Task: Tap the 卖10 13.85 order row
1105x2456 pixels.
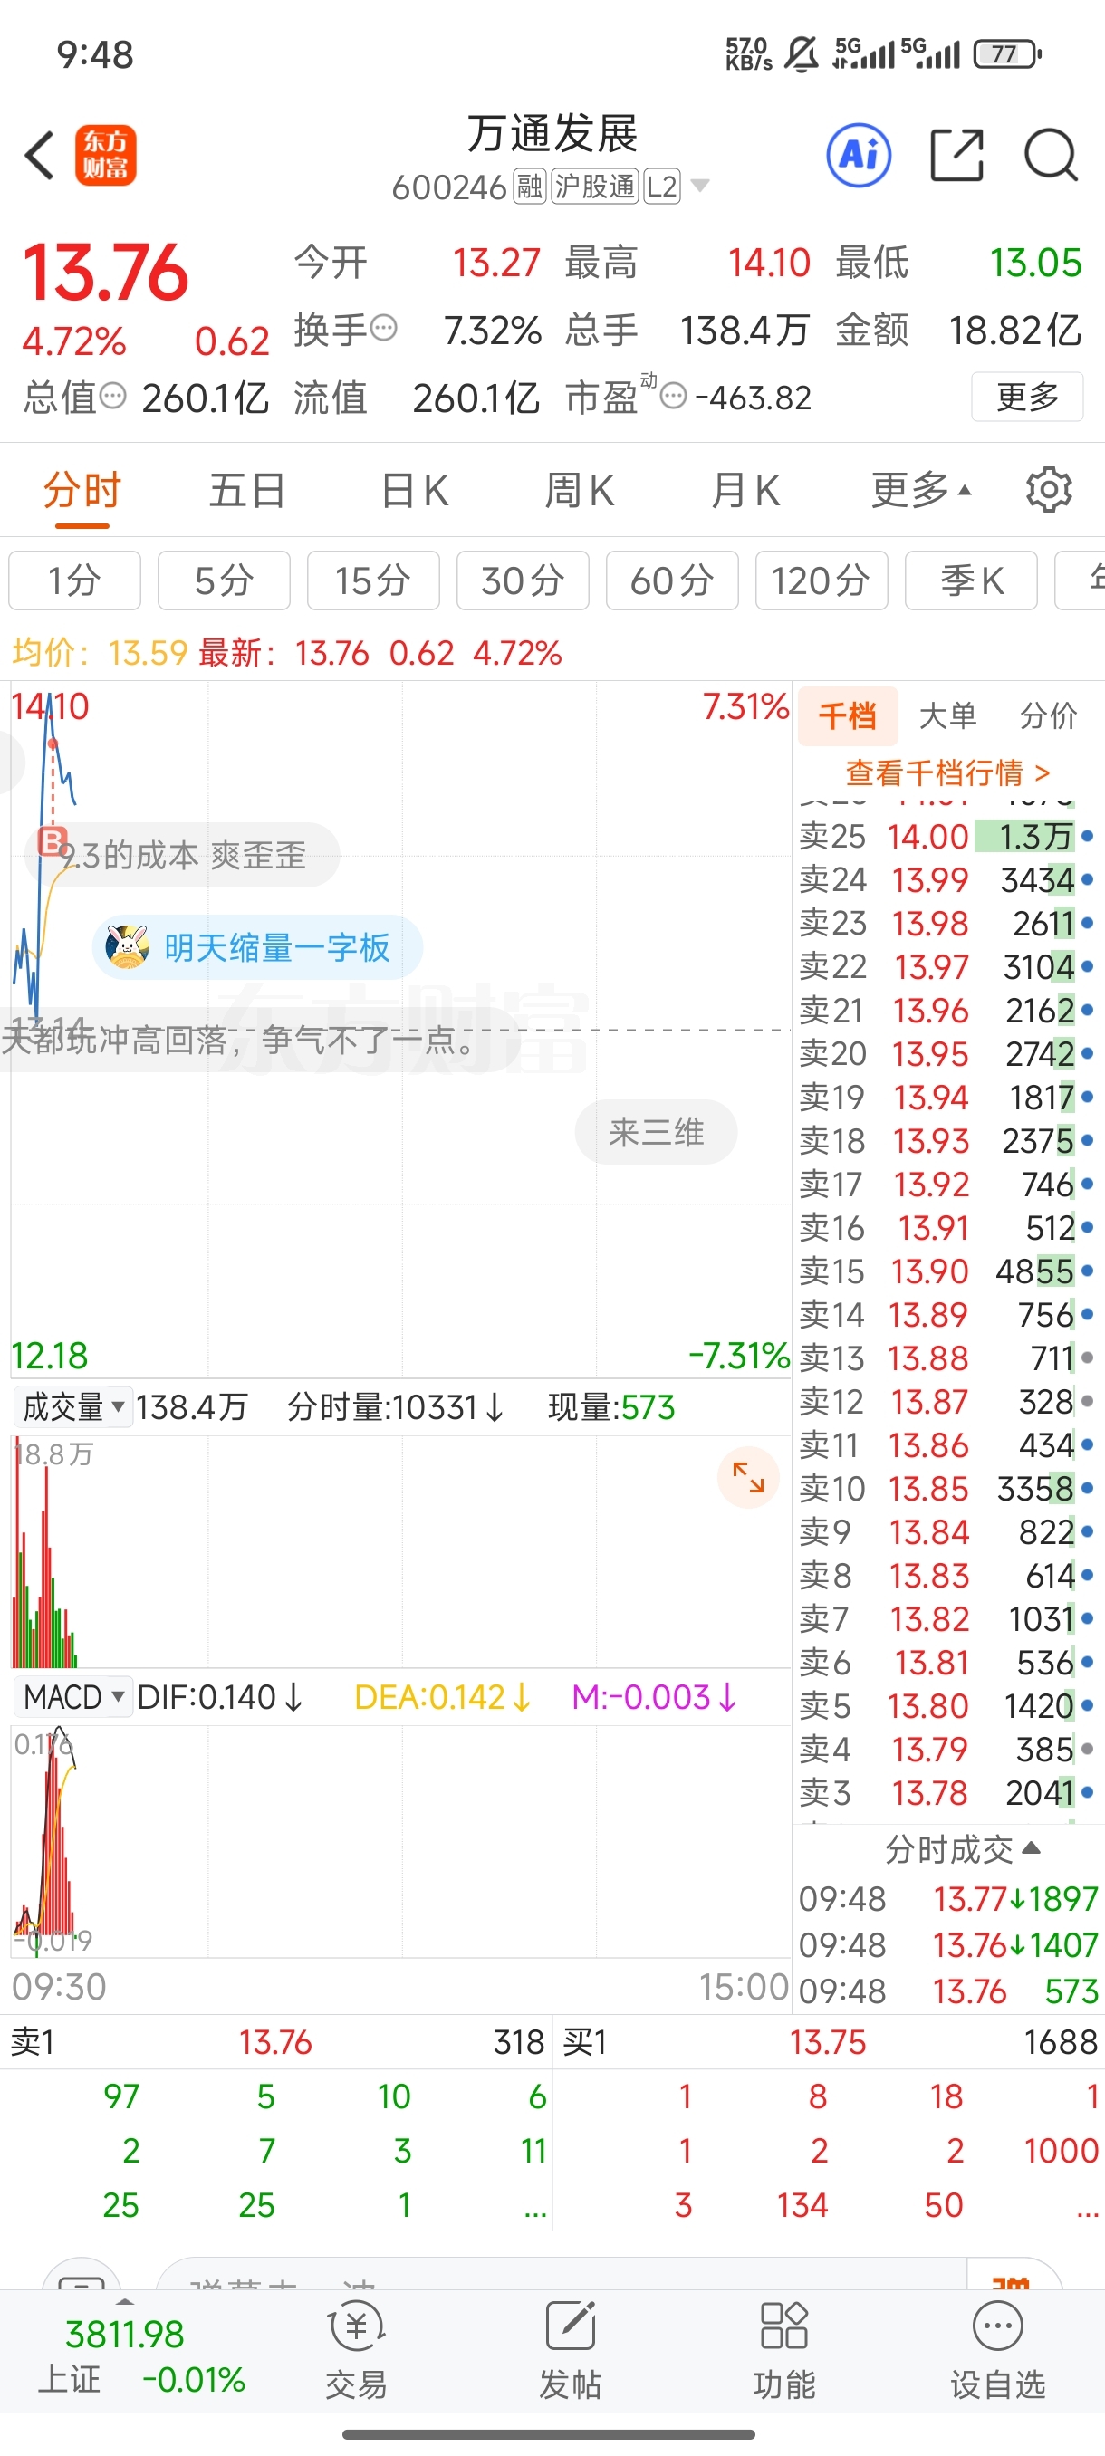Action: click(x=946, y=1488)
